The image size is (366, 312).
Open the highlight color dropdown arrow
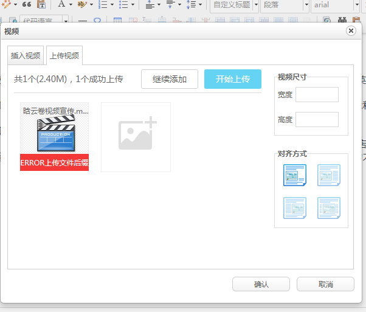click(91, 4)
